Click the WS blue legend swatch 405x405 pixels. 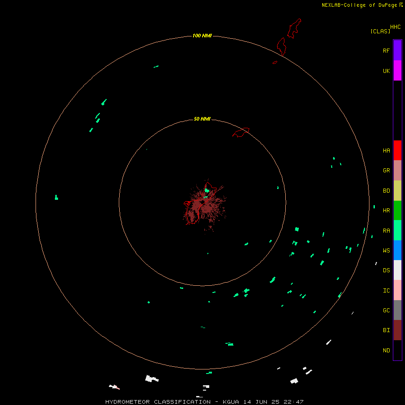(x=397, y=250)
